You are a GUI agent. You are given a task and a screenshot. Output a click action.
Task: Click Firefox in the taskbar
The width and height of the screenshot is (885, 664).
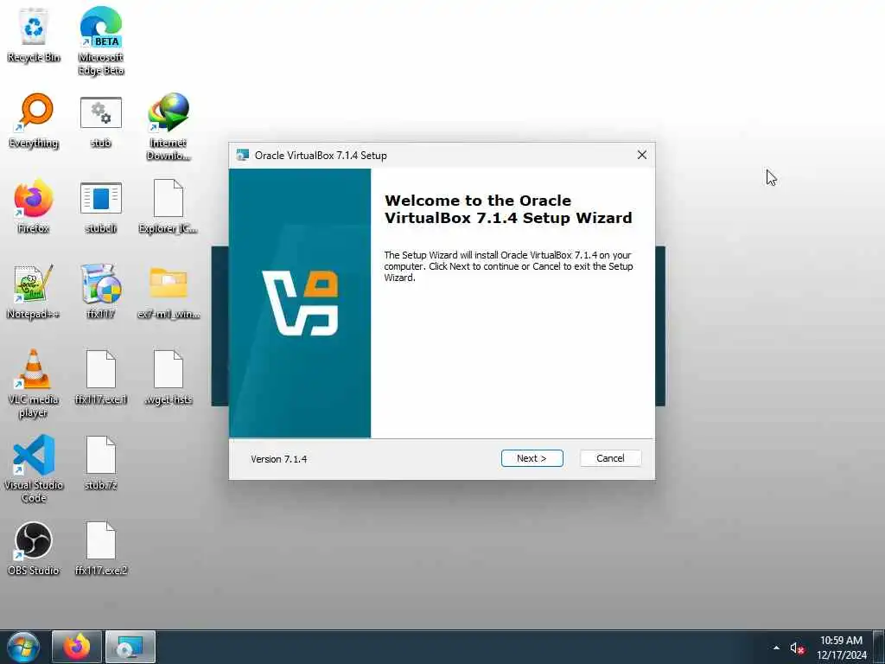(77, 647)
